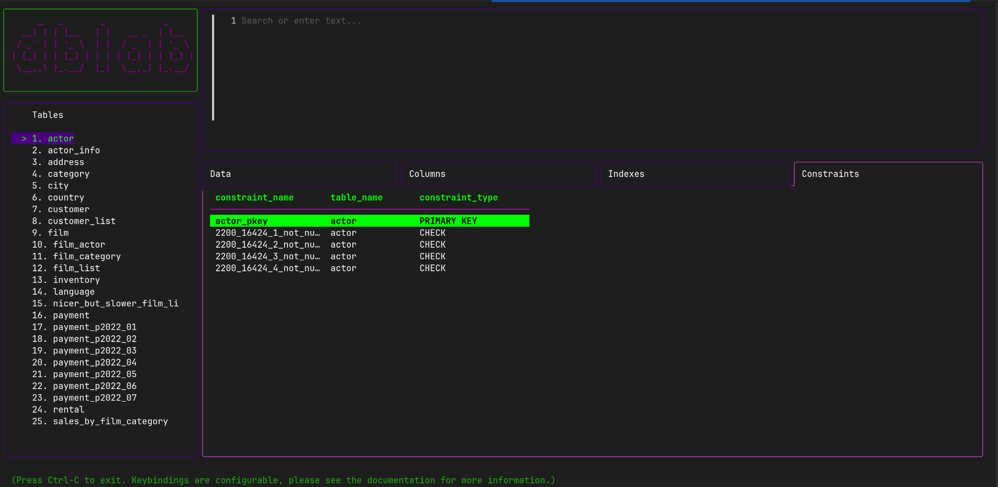
Task: Select the address table
Action: pyautogui.click(x=58, y=162)
